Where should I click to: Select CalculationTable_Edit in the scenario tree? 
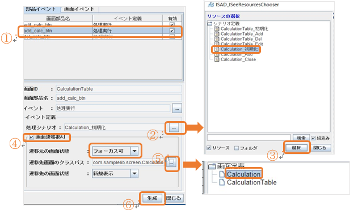(x=242, y=44)
